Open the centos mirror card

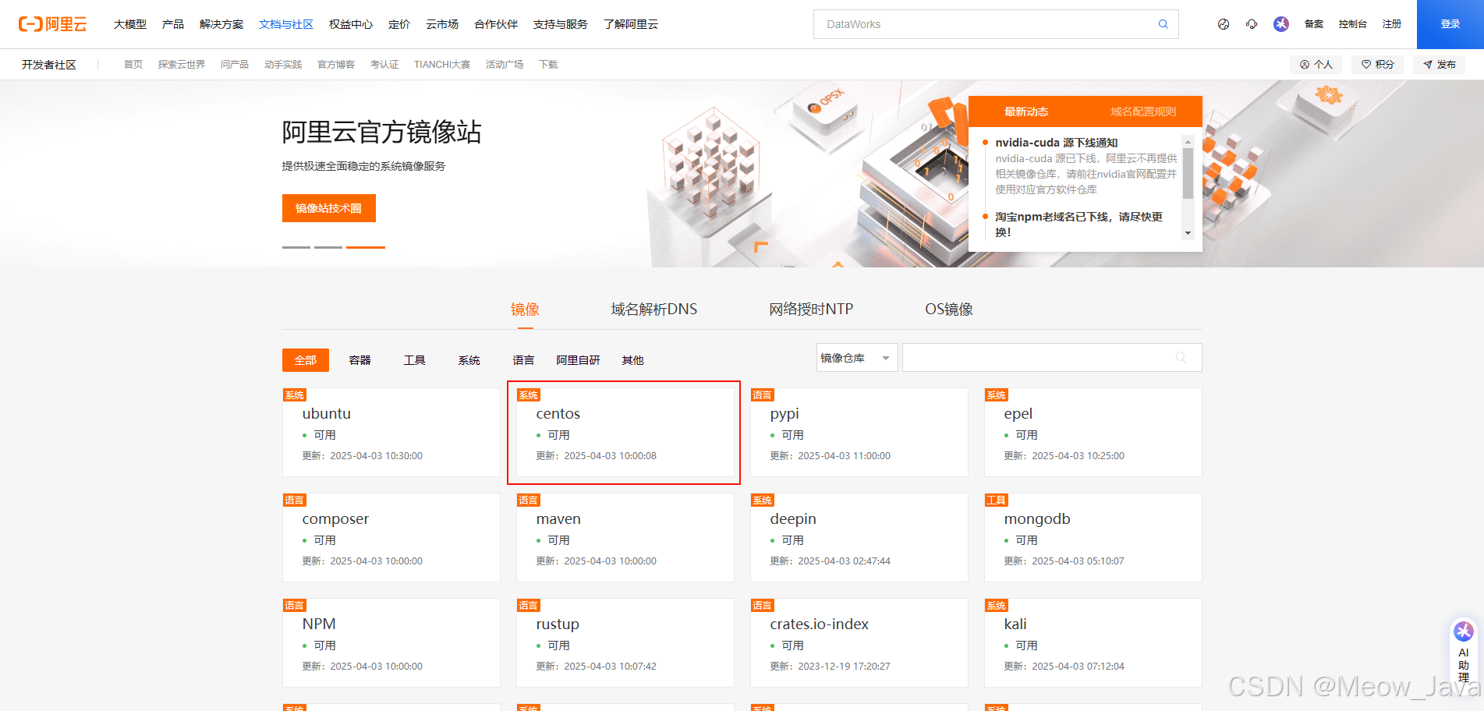(625, 433)
